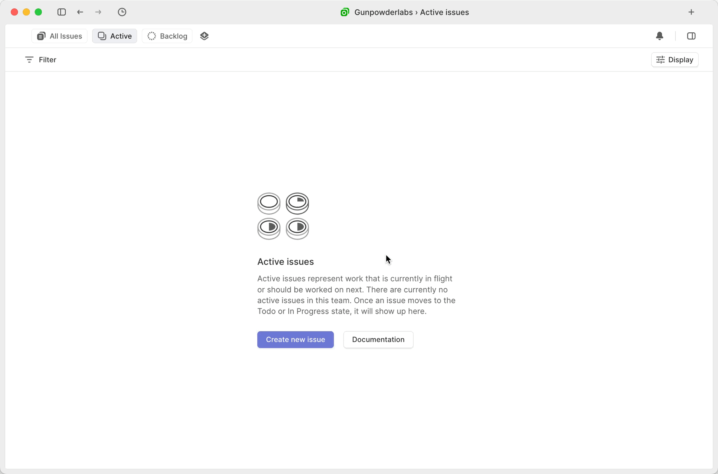Toggle the left sidebar panel icon
The width and height of the screenshot is (718, 474).
tap(61, 12)
